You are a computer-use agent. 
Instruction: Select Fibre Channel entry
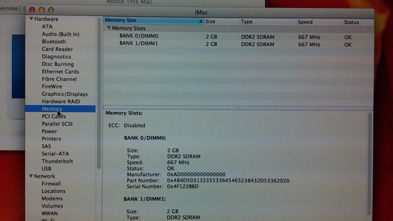(x=59, y=79)
